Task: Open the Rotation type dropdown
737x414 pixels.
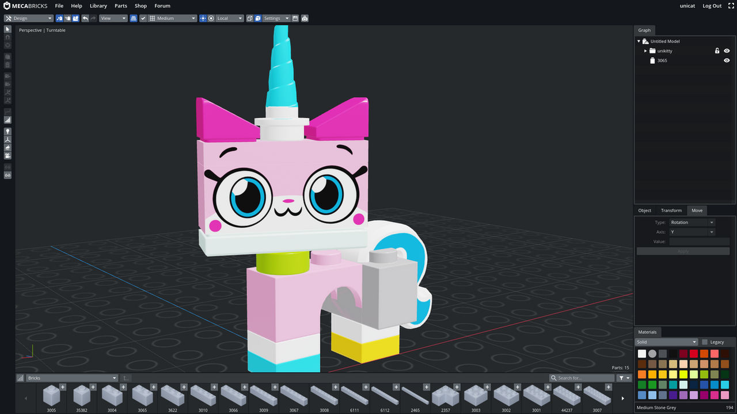Action: (692, 223)
